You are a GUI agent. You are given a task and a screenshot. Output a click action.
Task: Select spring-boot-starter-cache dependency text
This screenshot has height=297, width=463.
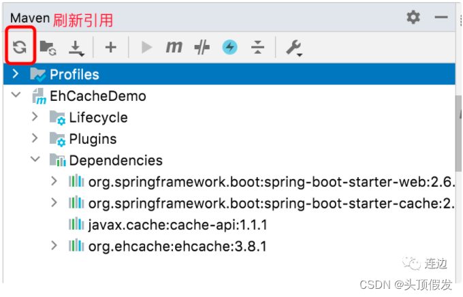(272, 203)
